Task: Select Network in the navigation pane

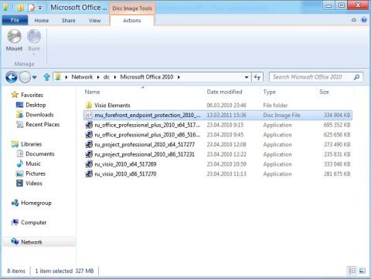Action: pyautogui.click(x=32, y=242)
